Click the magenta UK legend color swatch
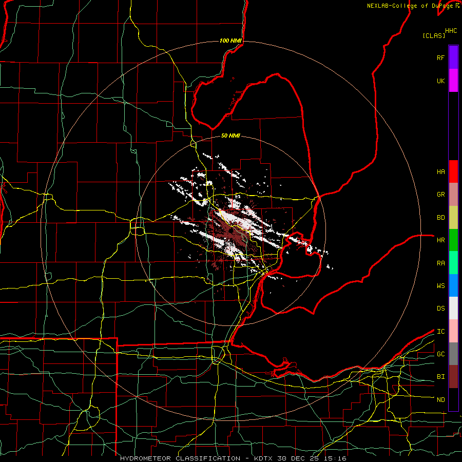The width and height of the screenshot is (462, 462). point(453,81)
